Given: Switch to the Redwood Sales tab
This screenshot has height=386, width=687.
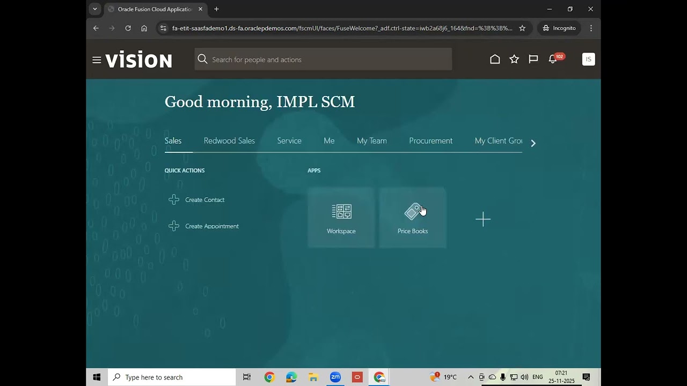Looking at the screenshot, I should 229,140.
